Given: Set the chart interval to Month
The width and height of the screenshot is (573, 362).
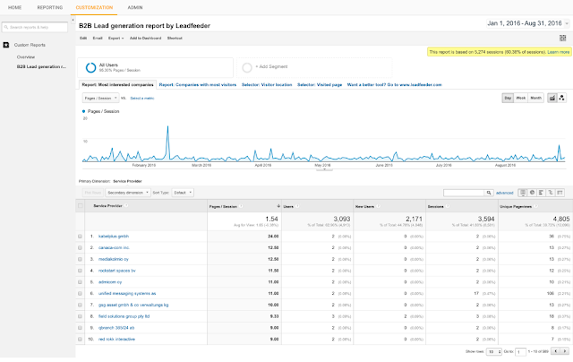Looking at the screenshot, I should pyautogui.click(x=536, y=98).
